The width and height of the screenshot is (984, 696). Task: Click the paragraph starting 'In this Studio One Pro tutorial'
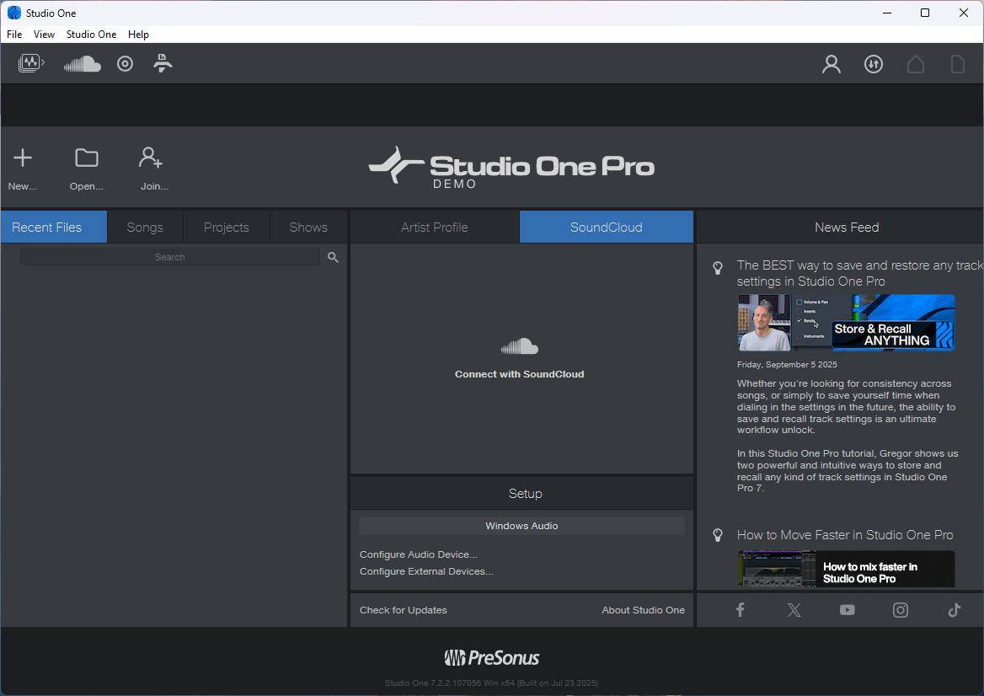point(848,471)
